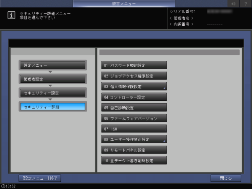Screen dimensions: 252x189
Task: Click セキュリティー詳細メニュー message text
Action: (45, 13)
